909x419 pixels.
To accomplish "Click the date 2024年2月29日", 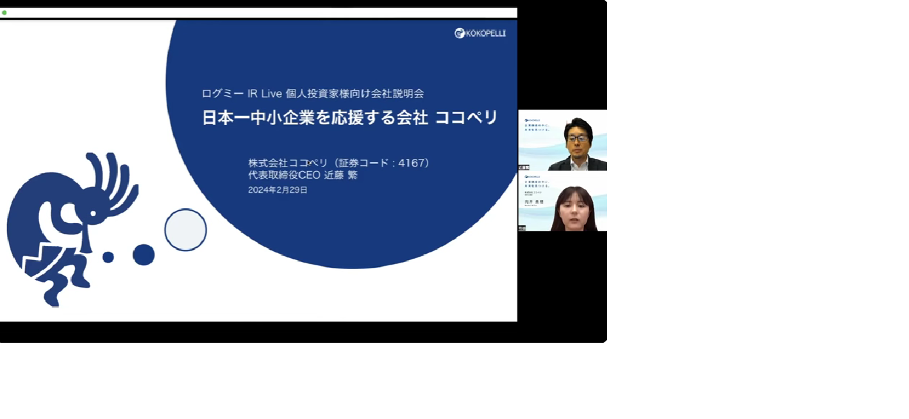I will click(278, 190).
